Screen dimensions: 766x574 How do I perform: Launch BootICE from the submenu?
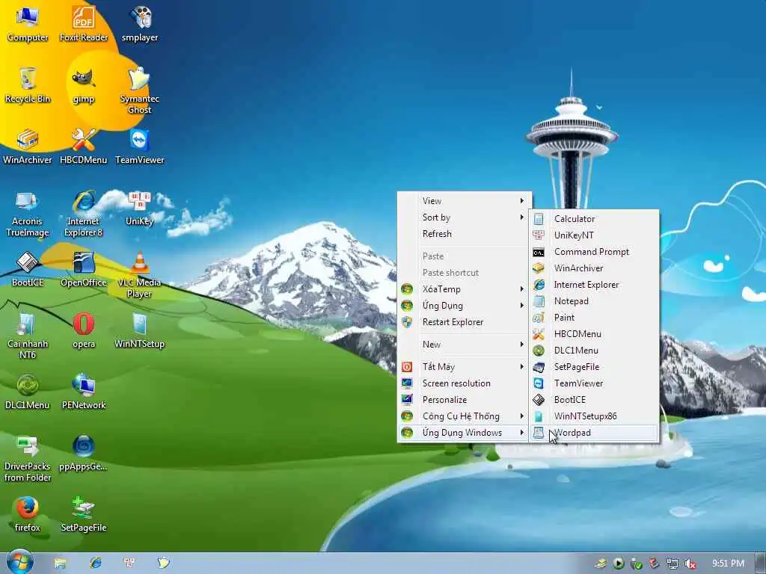(x=594, y=400)
